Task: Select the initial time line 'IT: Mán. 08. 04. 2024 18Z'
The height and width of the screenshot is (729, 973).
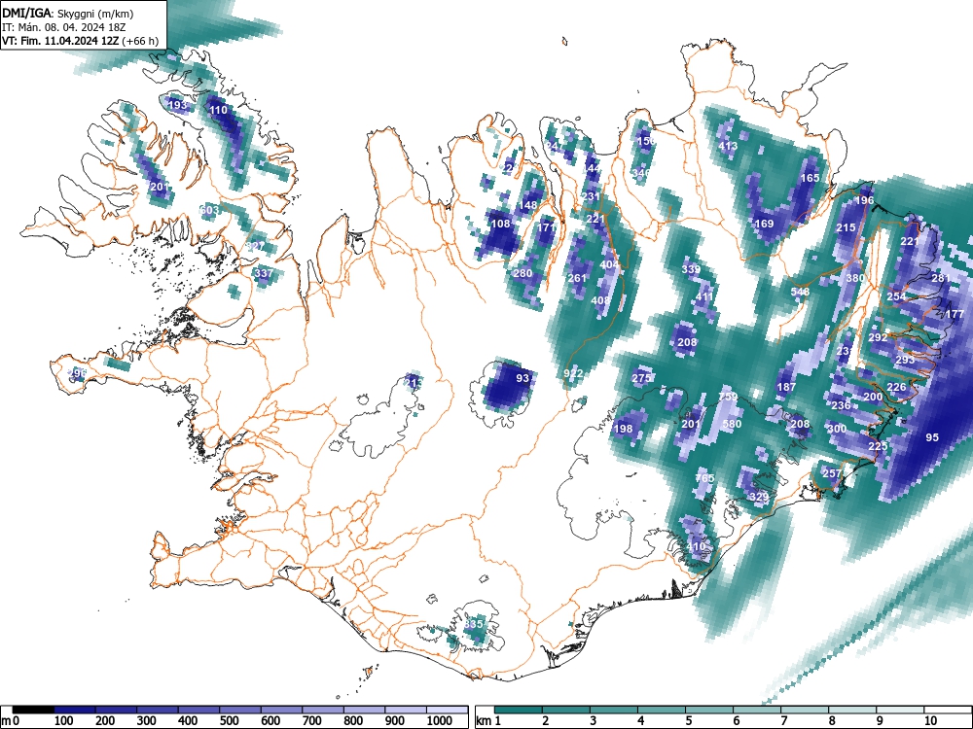Action: [64, 27]
